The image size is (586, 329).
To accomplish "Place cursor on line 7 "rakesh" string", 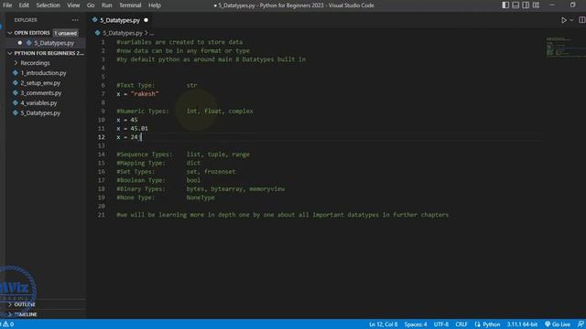I will 145,93.
